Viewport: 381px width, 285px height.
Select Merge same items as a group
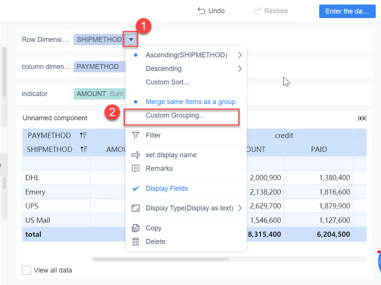[190, 102]
